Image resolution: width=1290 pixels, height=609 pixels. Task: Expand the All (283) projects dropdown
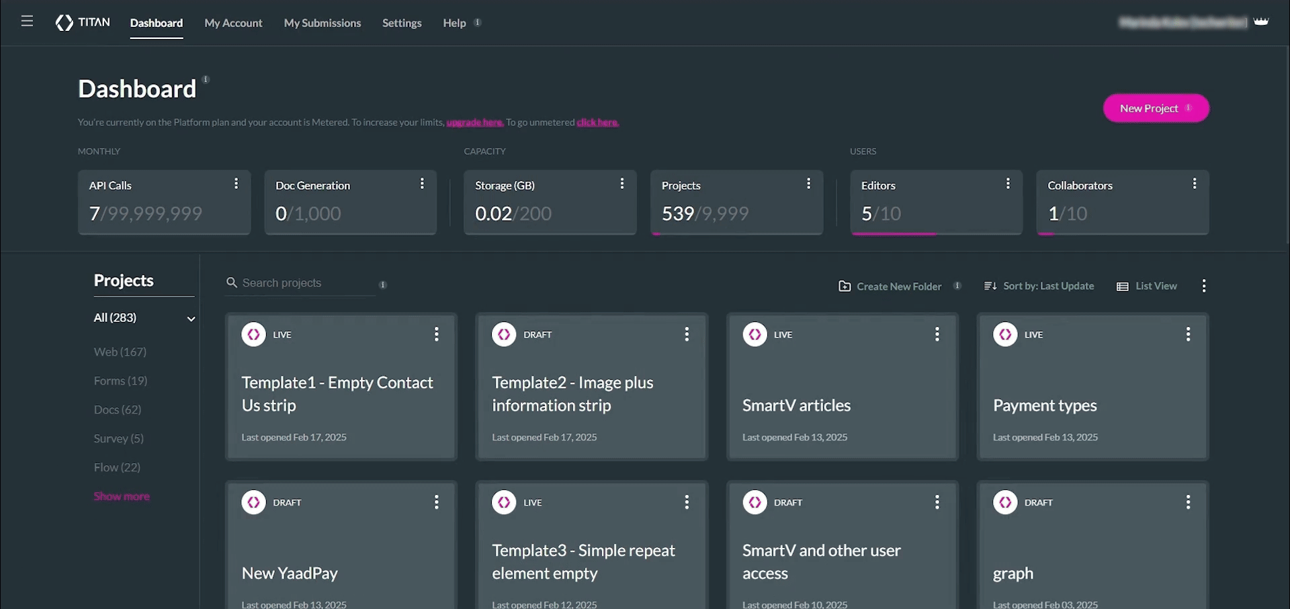coord(191,319)
